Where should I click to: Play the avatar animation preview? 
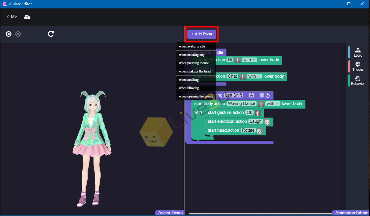(8, 34)
